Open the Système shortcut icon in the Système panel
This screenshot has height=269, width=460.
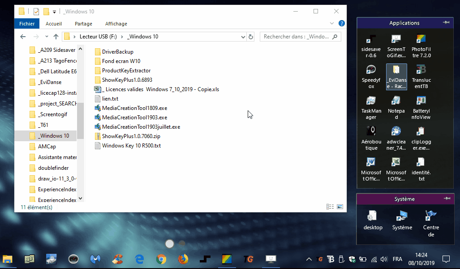point(402,220)
